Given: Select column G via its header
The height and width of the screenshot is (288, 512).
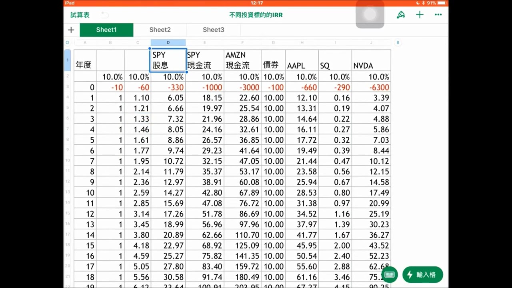Looking at the screenshot, I should tap(273, 42).
